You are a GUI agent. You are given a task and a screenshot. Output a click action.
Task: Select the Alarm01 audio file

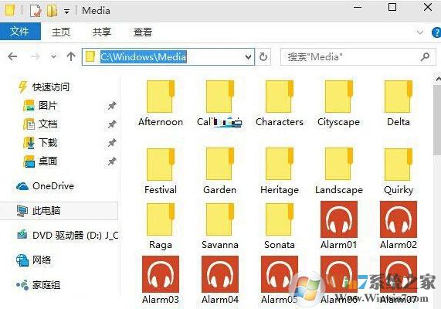pos(338,225)
